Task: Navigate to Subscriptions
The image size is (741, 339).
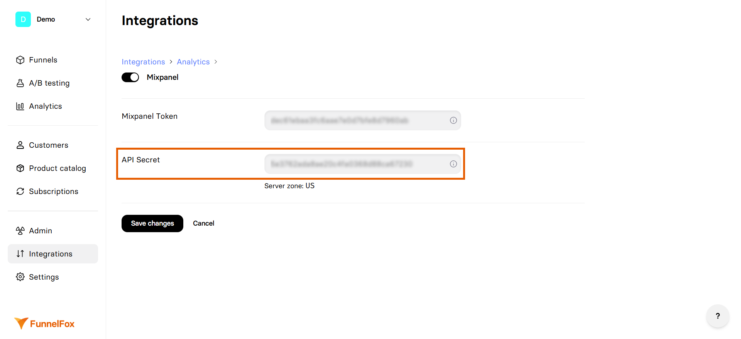Action: [x=53, y=191]
